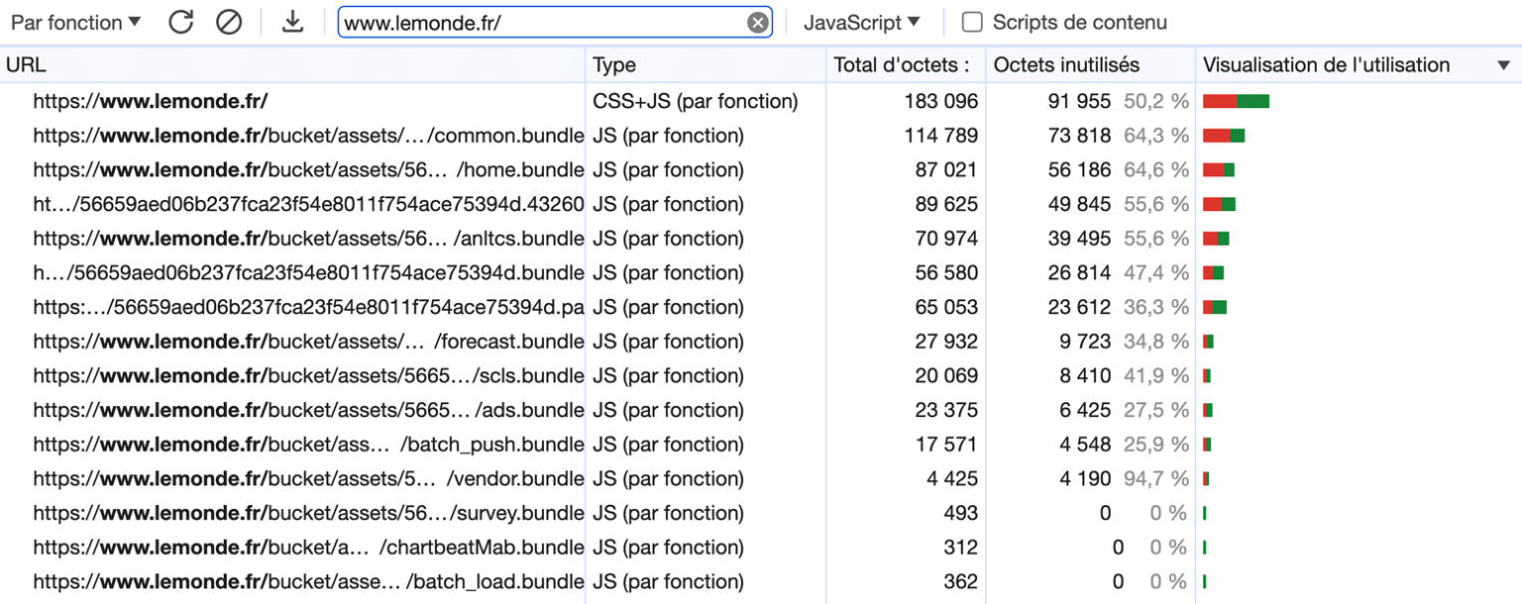This screenshot has width=1522, height=604.
Task: Click the usage bar of the root lemonde.fr row
Action: click(1236, 101)
